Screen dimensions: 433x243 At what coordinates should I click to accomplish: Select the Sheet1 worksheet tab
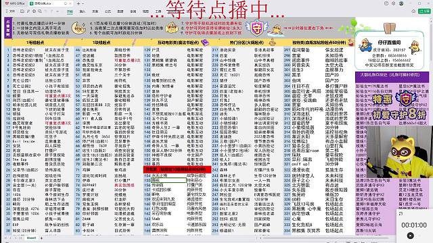pos(32,238)
